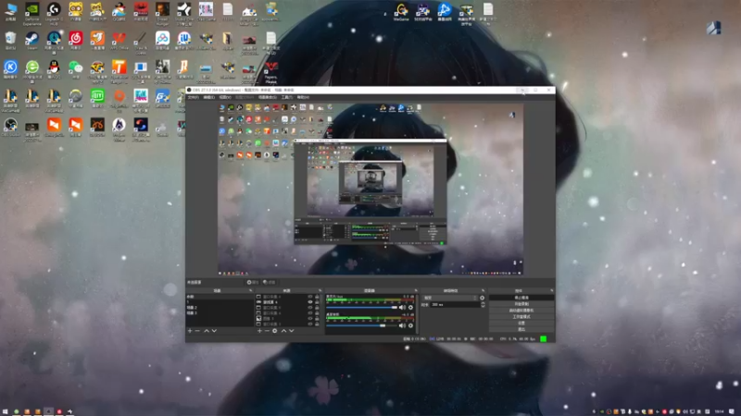Viewport: 741px width, 416px height.
Task: Open desktop audio settings gear
Action: coord(410,325)
